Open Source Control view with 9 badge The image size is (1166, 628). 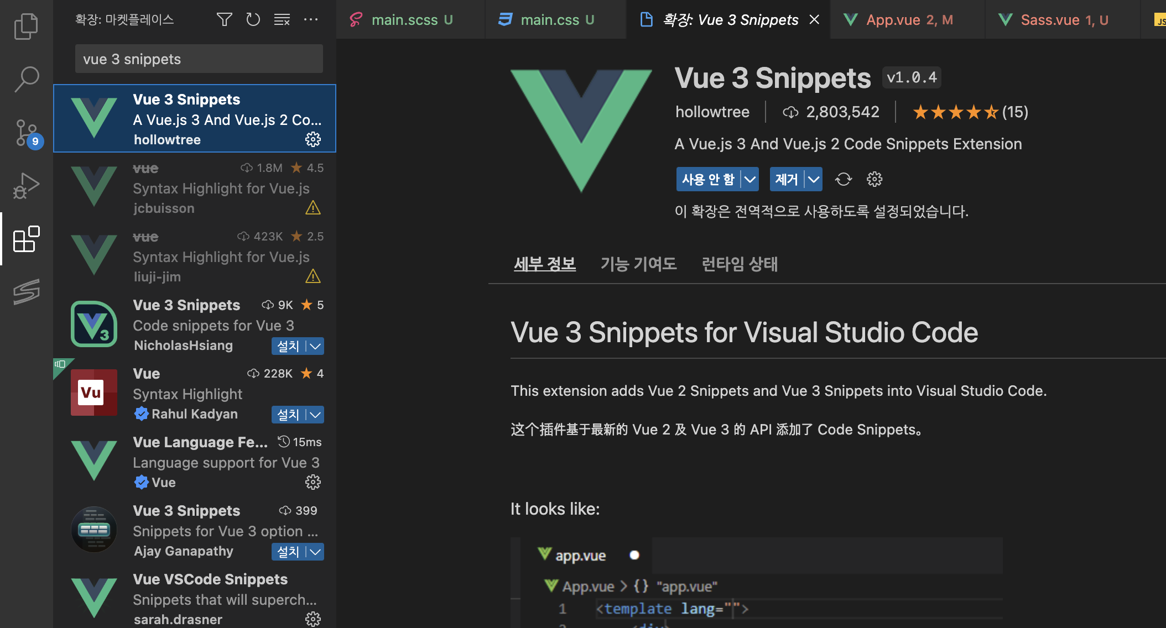click(x=26, y=133)
